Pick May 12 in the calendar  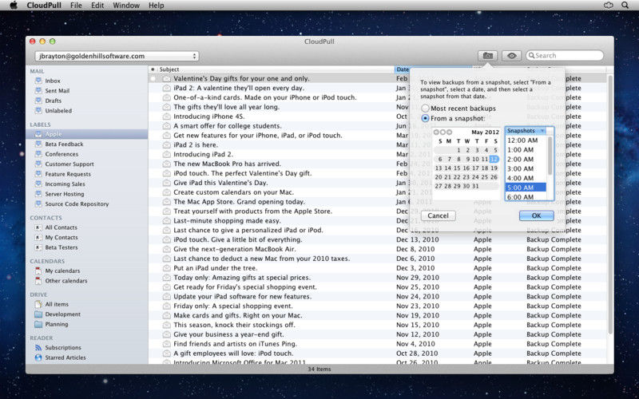494,159
